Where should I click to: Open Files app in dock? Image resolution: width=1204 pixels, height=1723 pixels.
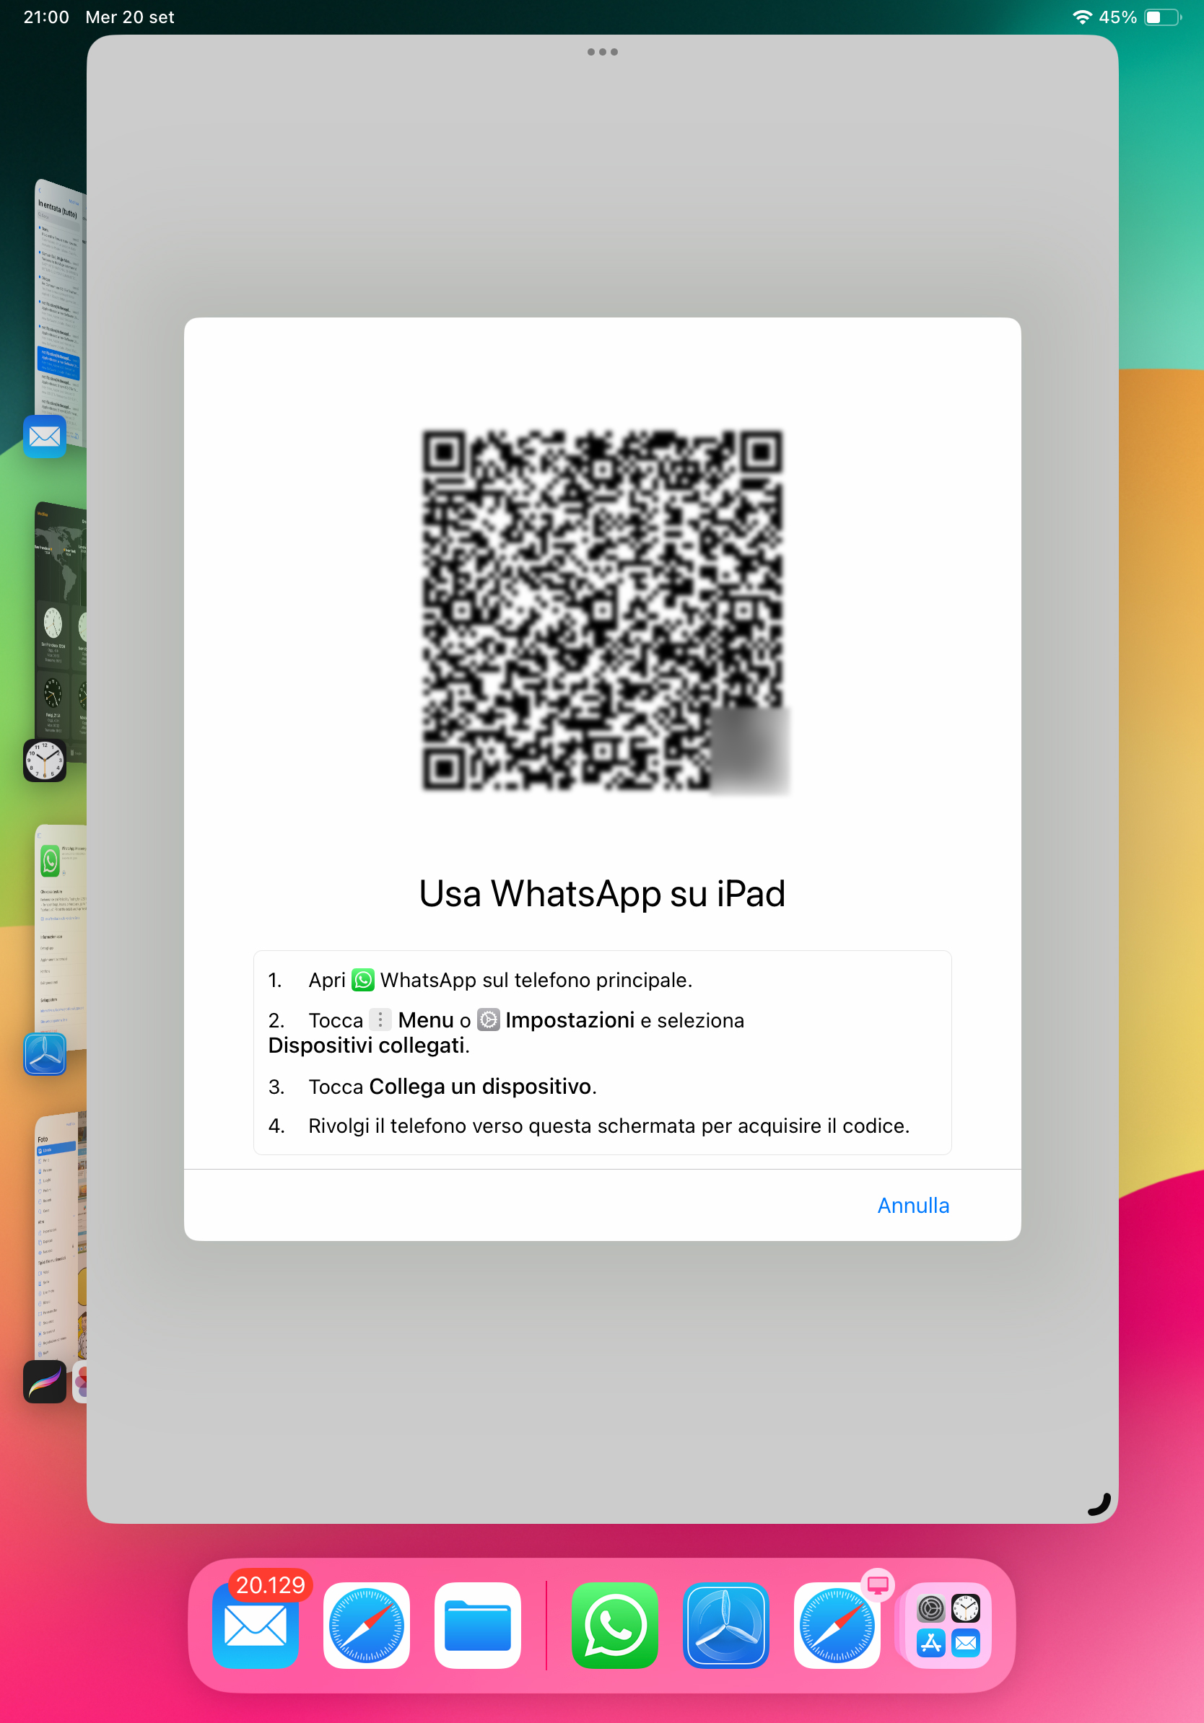[x=477, y=1626]
